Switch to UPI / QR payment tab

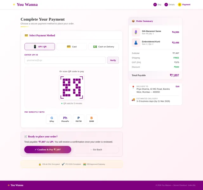(x=40, y=47)
